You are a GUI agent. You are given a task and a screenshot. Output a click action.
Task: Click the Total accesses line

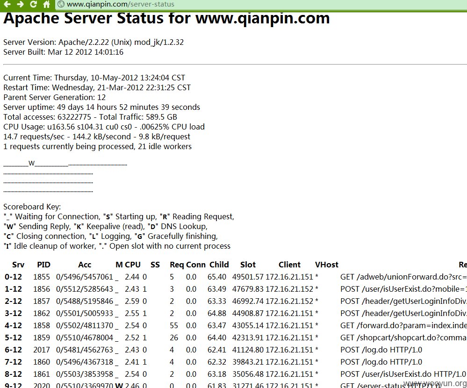pyautogui.click(x=90, y=117)
